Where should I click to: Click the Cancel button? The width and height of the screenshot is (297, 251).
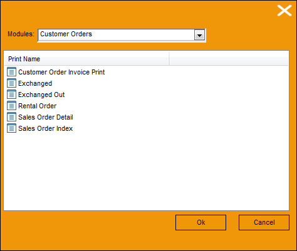click(x=264, y=222)
